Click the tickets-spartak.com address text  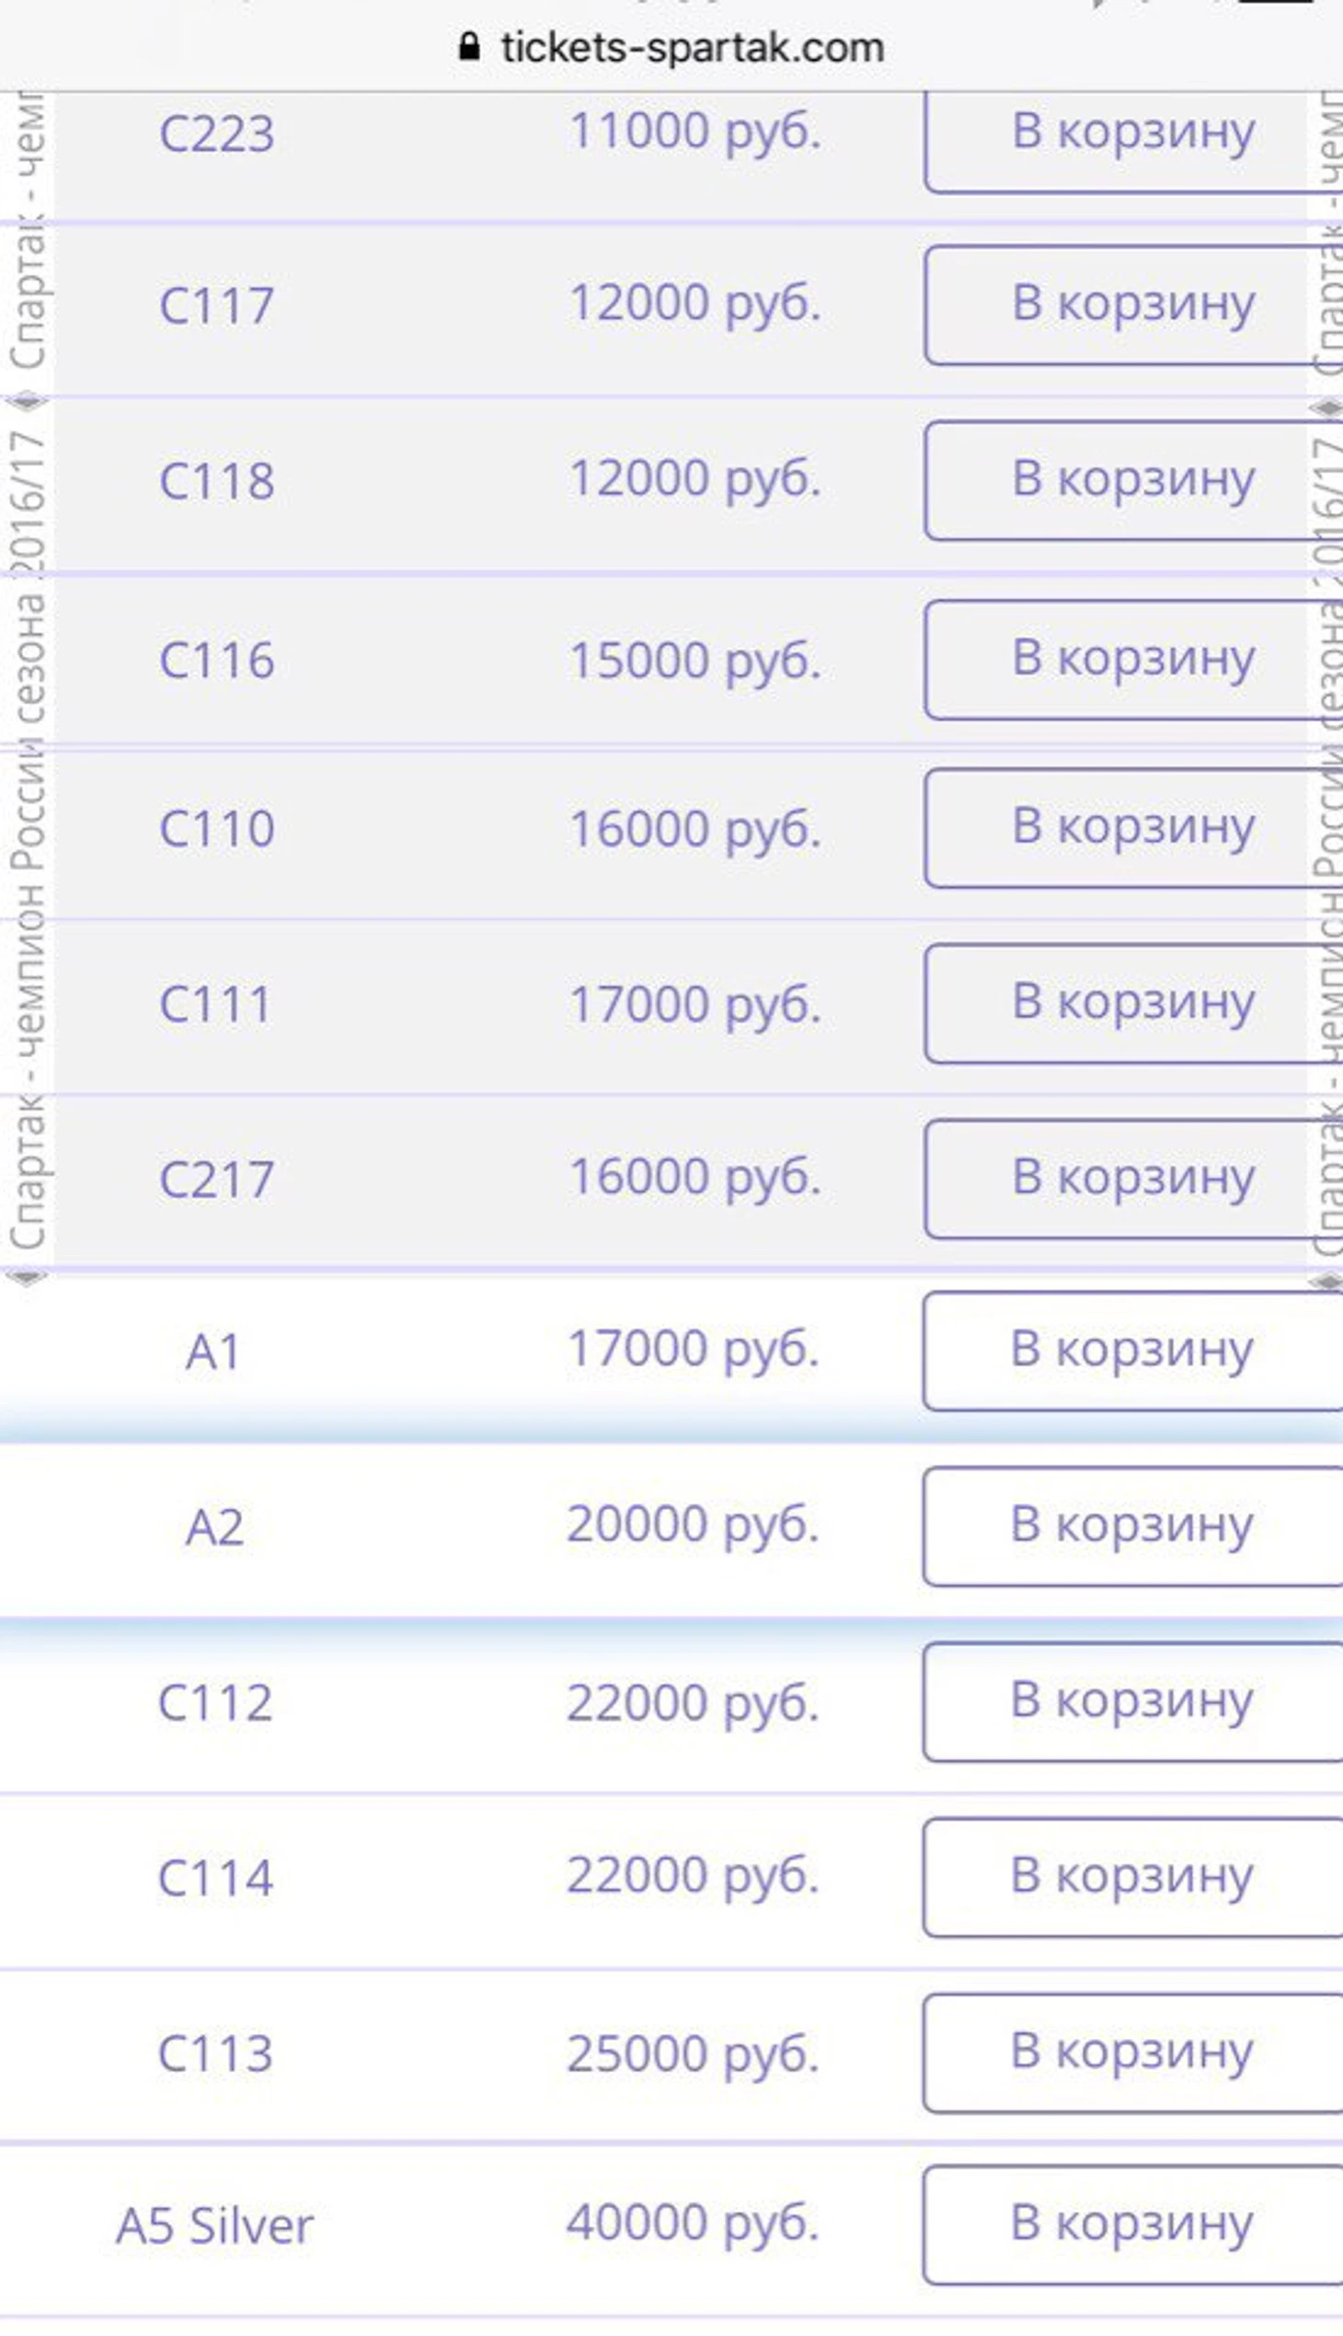click(x=692, y=48)
